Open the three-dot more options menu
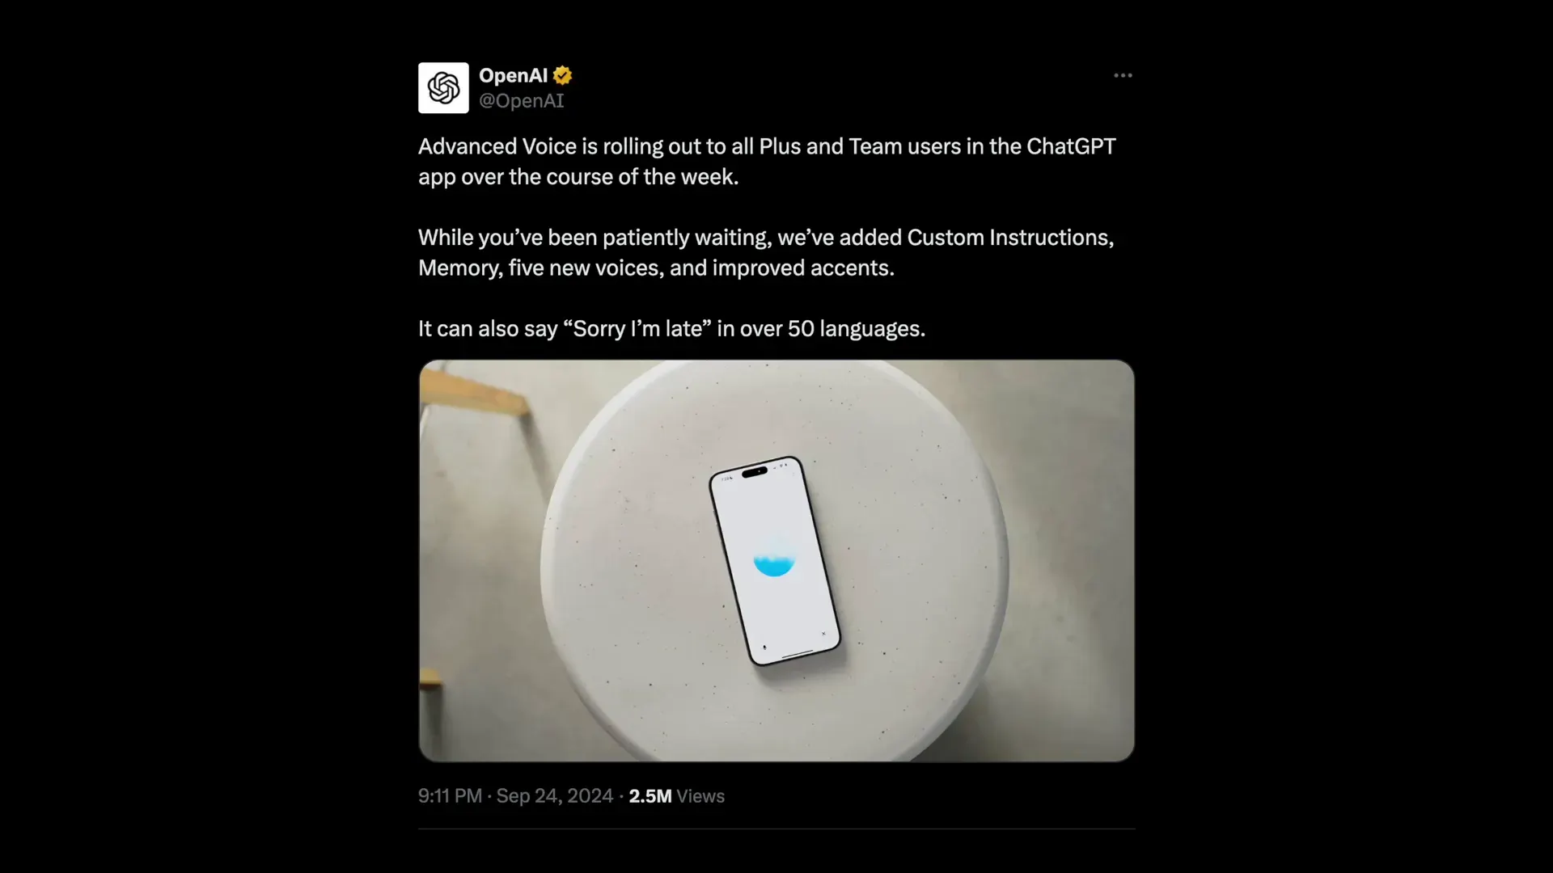This screenshot has height=873, width=1553. tap(1122, 75)
